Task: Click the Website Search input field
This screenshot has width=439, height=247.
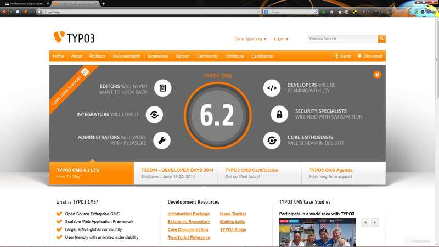Action: pos(342,38)
